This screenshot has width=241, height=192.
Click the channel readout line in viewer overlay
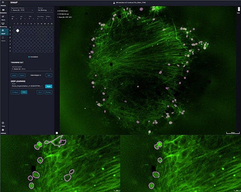[65, 17]
